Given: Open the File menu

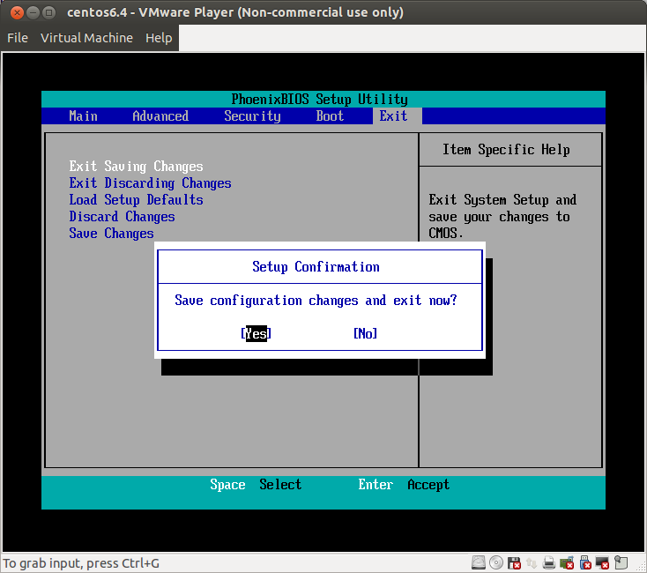Looking at the screenshot, I should pyautogui.click(x=18, y=38).
